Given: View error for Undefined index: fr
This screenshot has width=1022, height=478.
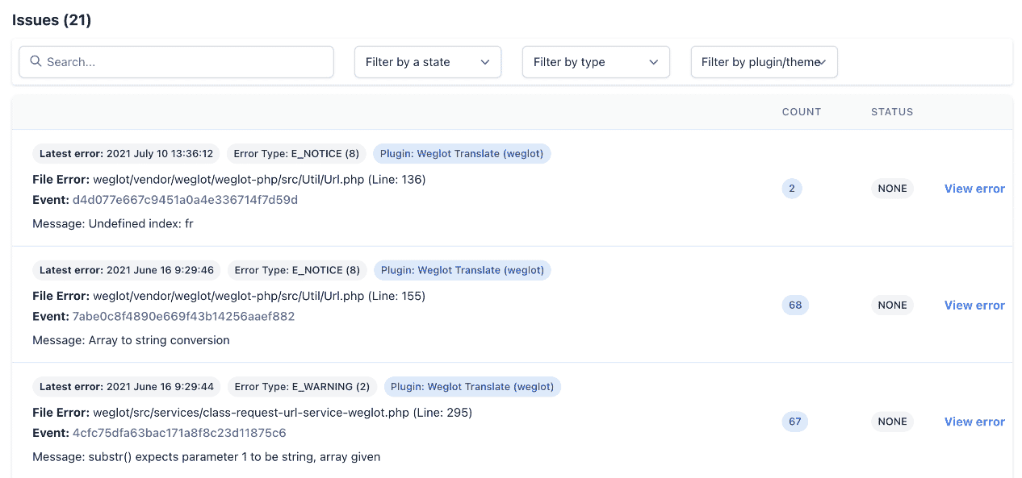Looking at the screenshot, I should (974, 189).
